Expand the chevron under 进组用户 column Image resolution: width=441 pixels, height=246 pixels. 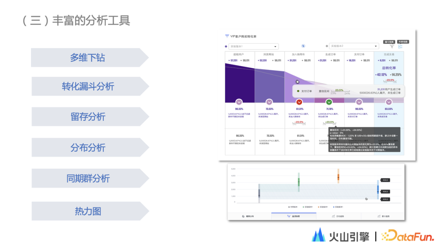tap(239, 102)
